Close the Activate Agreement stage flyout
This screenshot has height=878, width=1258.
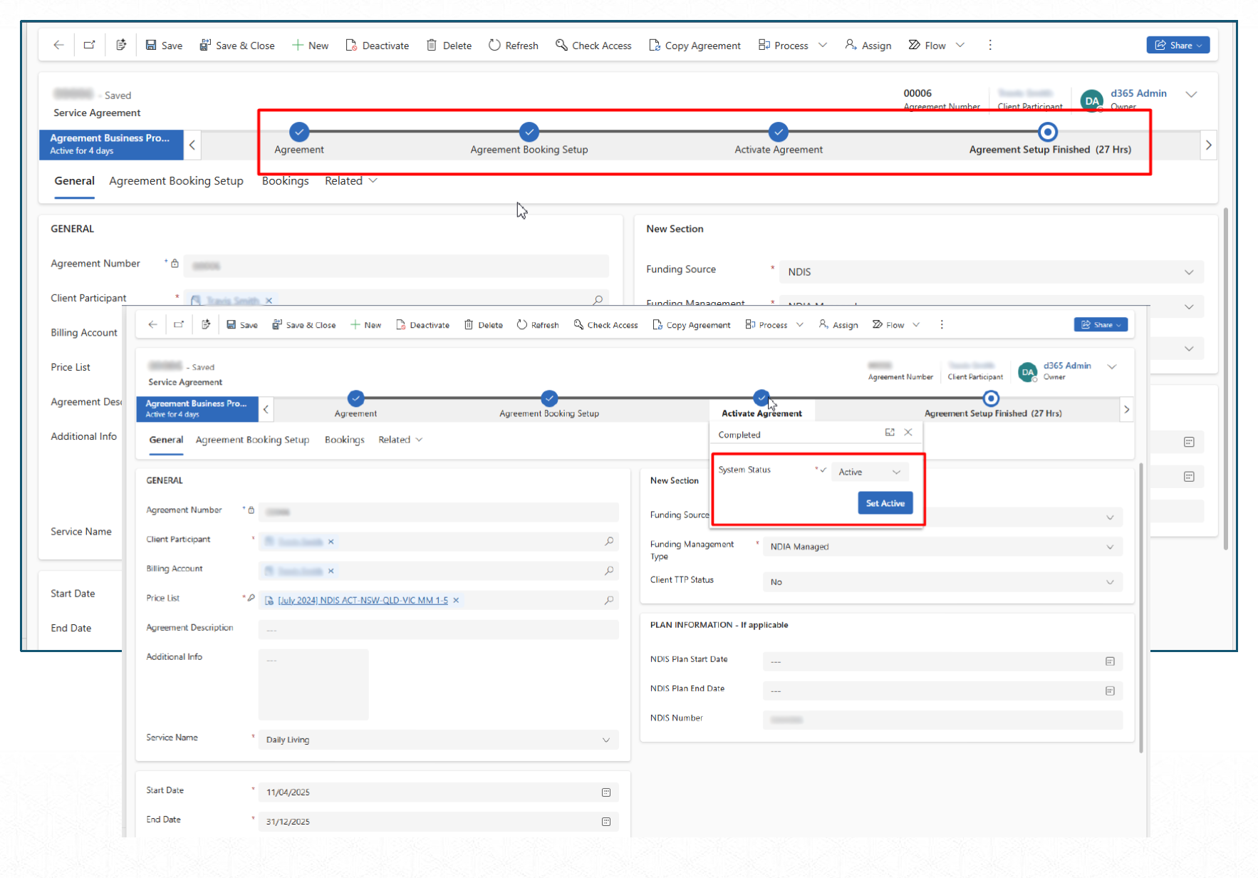(x=908, y=433)
